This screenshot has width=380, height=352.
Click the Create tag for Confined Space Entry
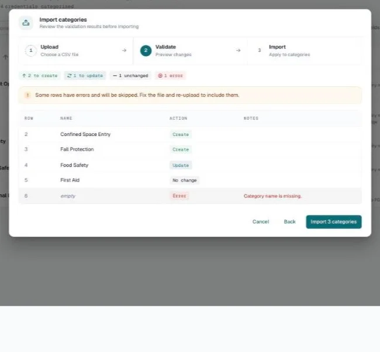181,134
